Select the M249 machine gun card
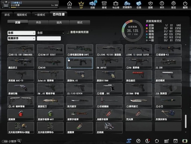Screen dimensions: 191x144 [x=50, y=63]
